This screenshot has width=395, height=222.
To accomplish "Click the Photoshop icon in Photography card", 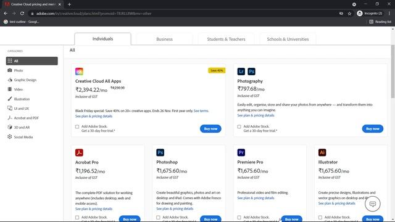I will (251, 72).
